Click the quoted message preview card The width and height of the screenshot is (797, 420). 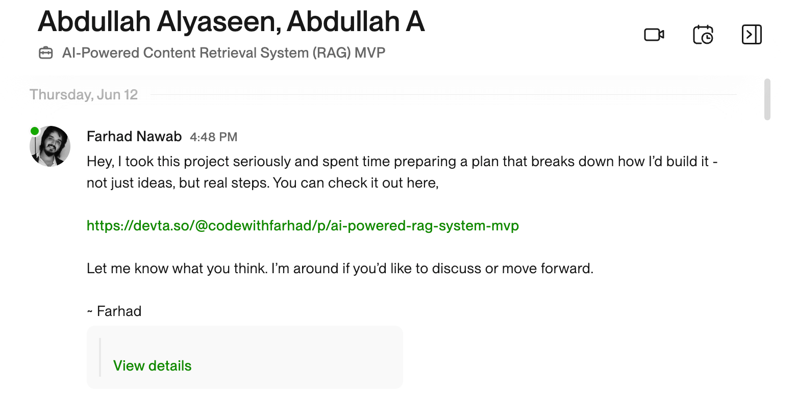pos(244,357)
